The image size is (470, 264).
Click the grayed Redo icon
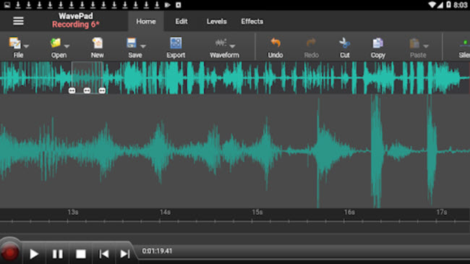point(311,43)
